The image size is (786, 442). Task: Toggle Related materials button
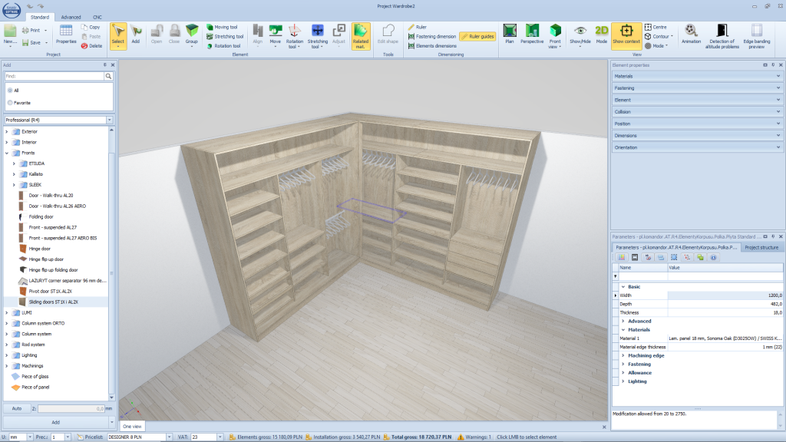(361, 36)
